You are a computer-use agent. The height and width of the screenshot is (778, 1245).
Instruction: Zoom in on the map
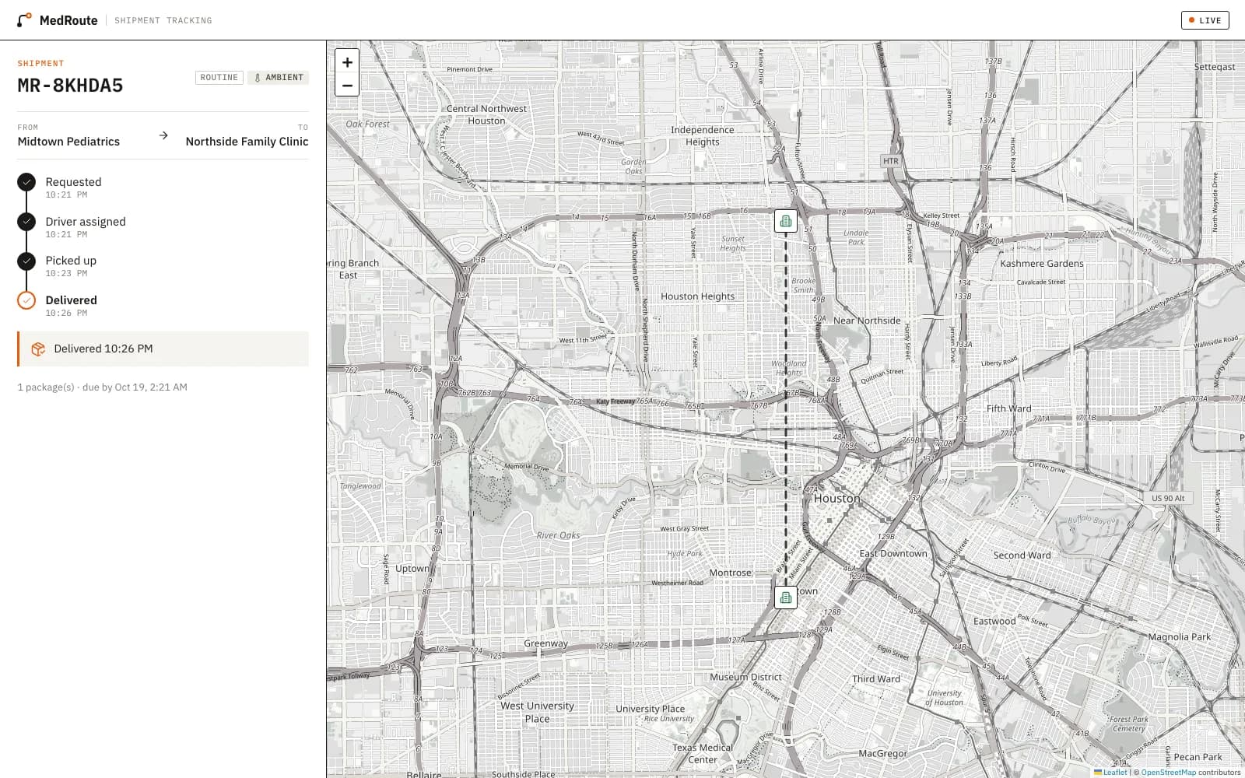click(x=347, y=62)
